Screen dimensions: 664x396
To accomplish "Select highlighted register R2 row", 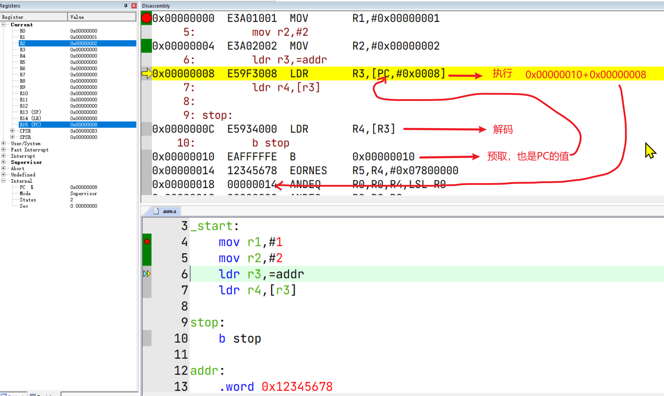I will pos(77,43).
